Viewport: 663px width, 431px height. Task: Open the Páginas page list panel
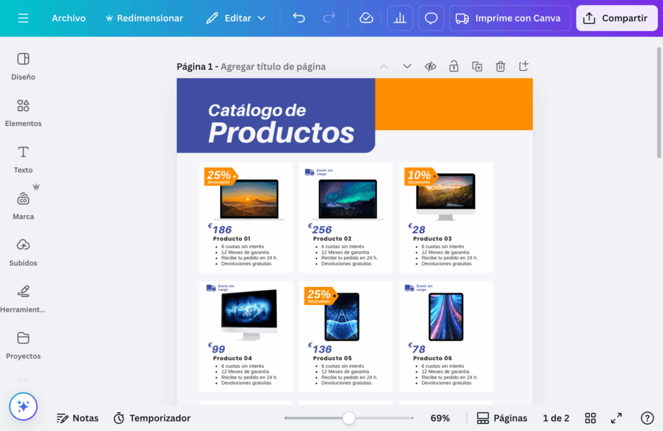click(x=502, y=418)
